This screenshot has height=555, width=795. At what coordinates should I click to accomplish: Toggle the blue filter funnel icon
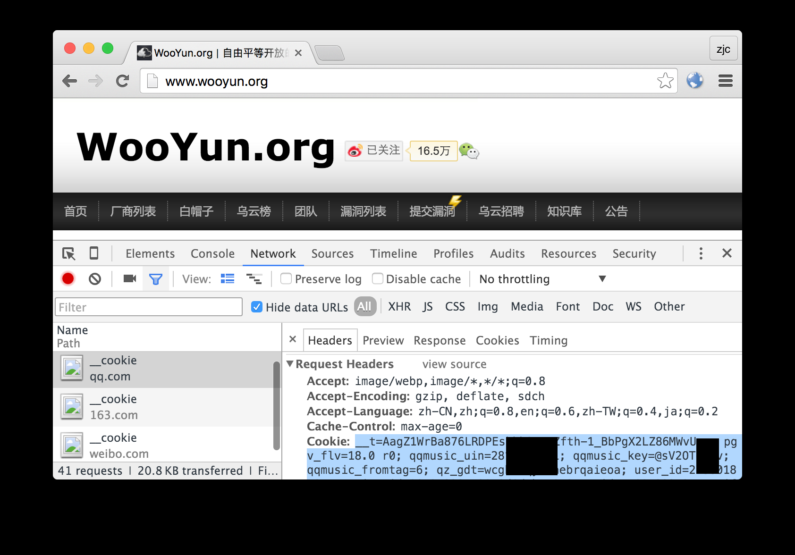(155, 279)
